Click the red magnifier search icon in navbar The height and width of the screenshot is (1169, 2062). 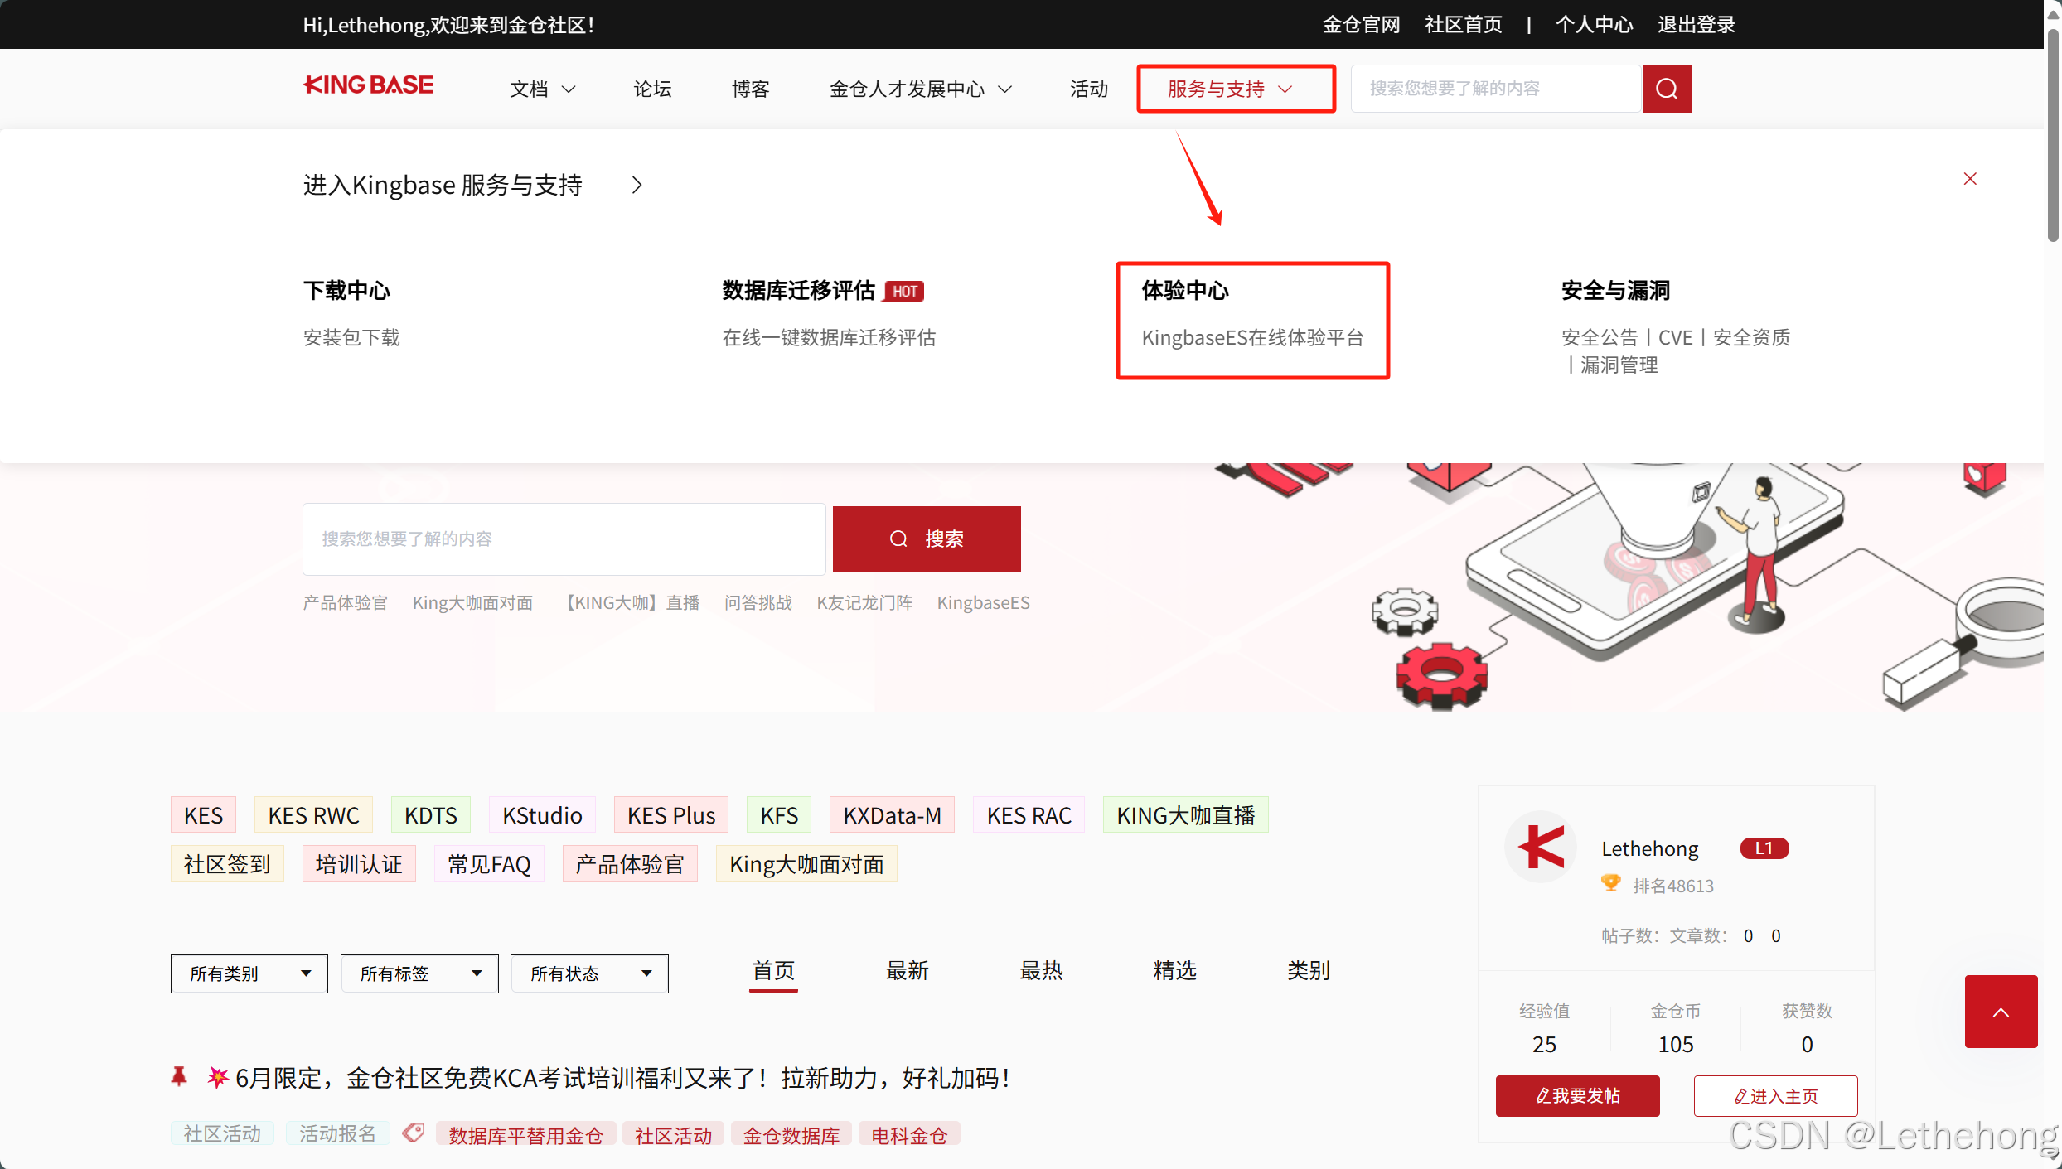click(x=1666, y=89)
